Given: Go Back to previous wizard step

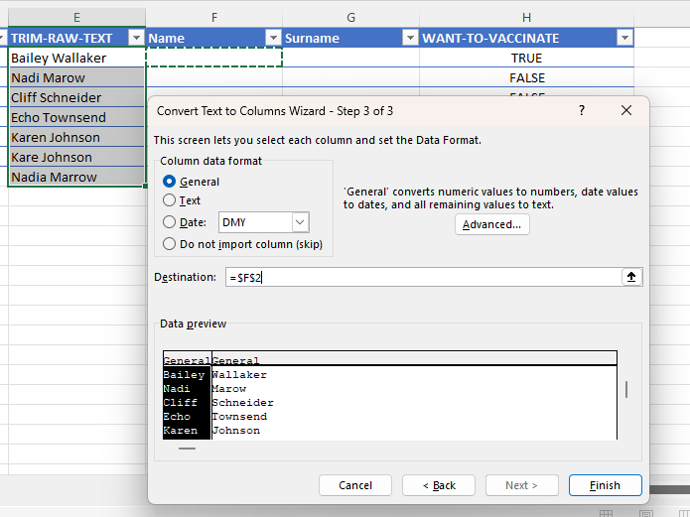Looking at the screenshot, I should coord(439,485).
